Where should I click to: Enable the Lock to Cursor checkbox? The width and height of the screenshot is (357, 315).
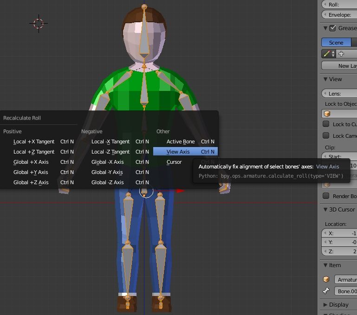326,124
